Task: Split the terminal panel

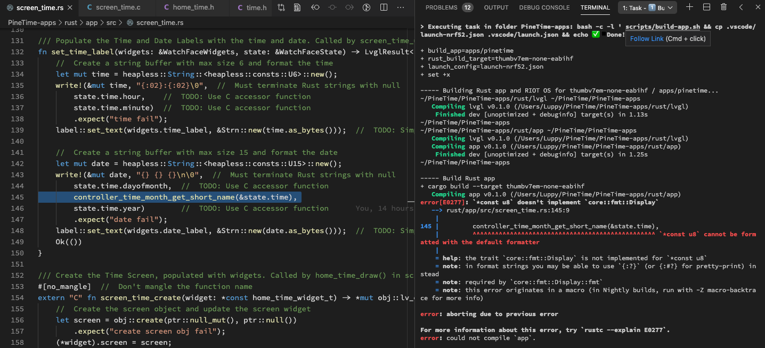Action: (x=706, y=7)
